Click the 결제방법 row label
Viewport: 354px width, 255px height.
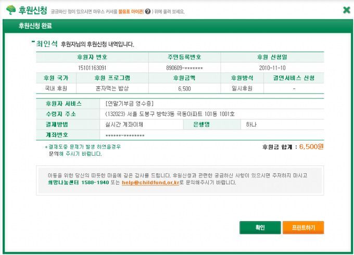point(57,124)
